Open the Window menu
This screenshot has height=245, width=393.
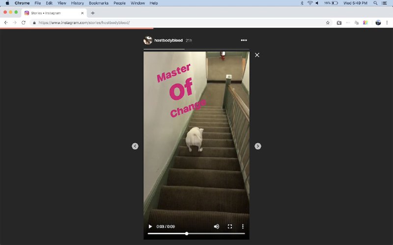point(138,3)
